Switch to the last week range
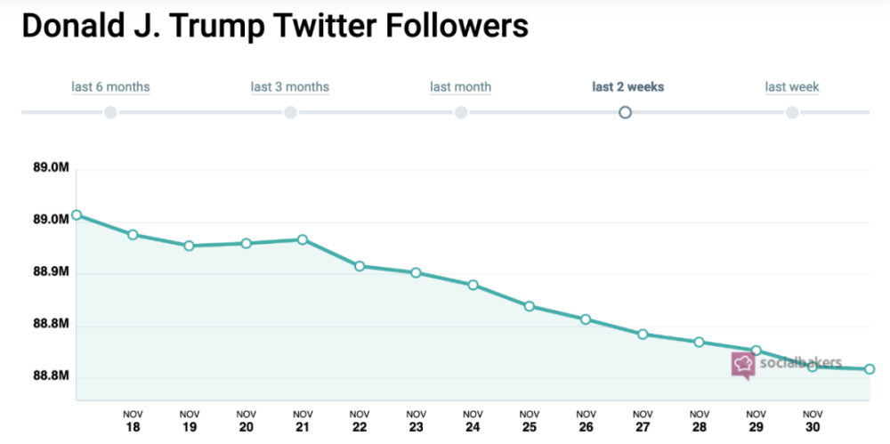Image resolution: width=890 pixels, height=444 pixels. click(792, 87)
